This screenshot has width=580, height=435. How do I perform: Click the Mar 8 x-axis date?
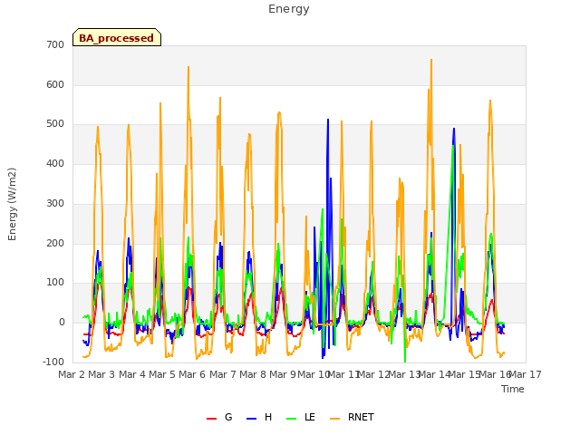pos(253,374)
